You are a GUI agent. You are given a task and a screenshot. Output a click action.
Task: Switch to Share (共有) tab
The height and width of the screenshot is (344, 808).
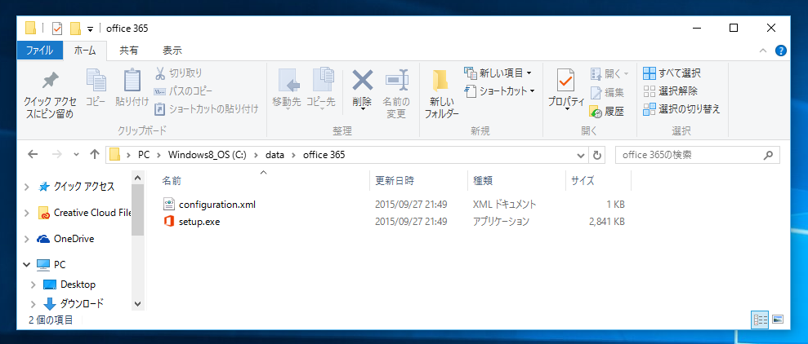129,51
